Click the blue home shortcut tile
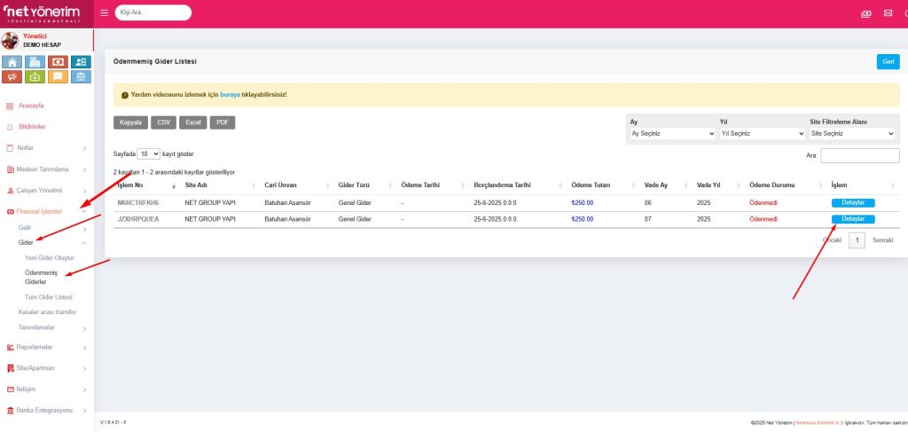This screenshot has height=432, width=908. [x=12, y=62]
